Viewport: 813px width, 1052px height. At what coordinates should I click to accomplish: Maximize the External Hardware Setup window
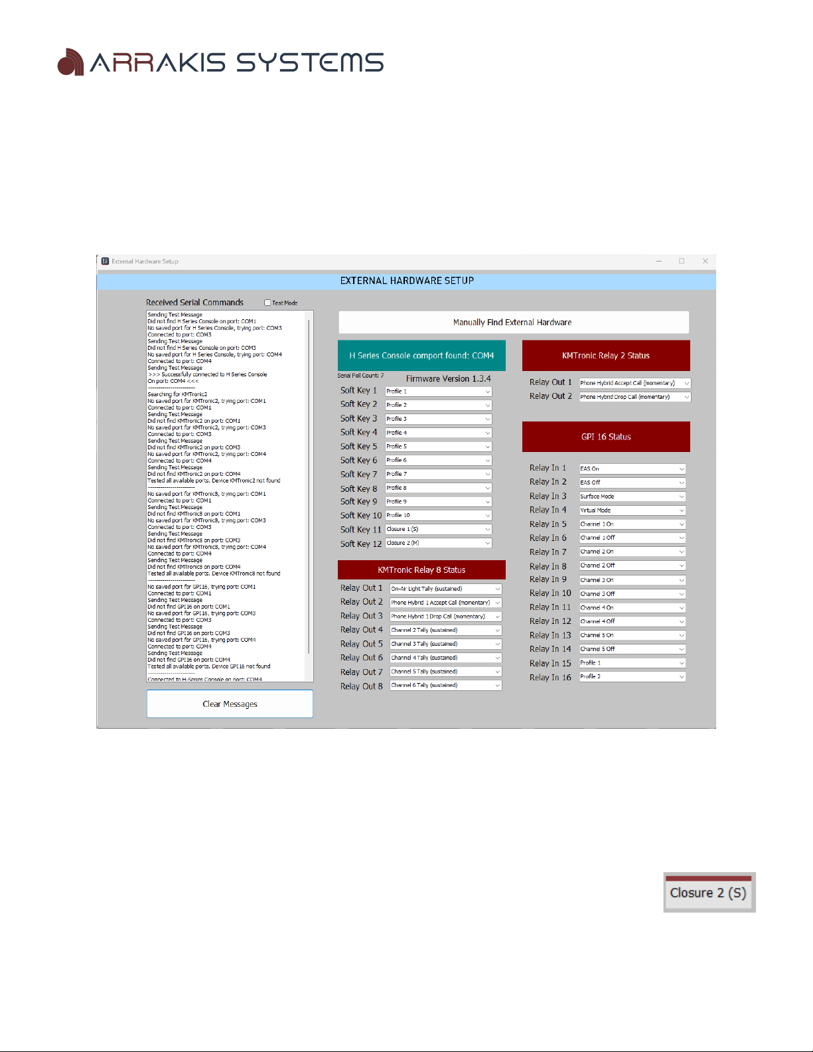pyautogui.click(x=682, y=262)
